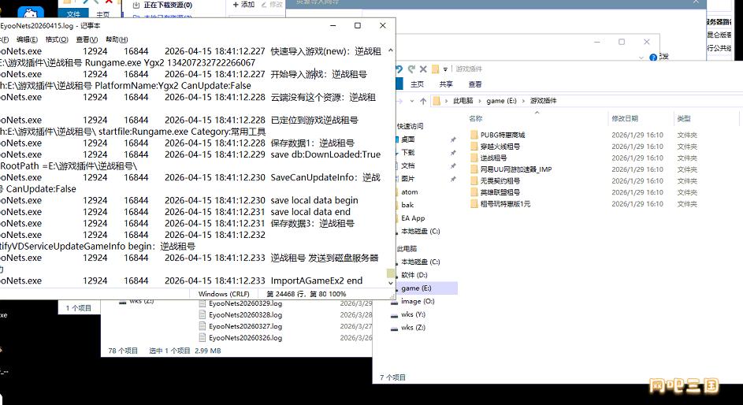
Task: Select the 逆战租号 folder icon
Action: (474, 158)
